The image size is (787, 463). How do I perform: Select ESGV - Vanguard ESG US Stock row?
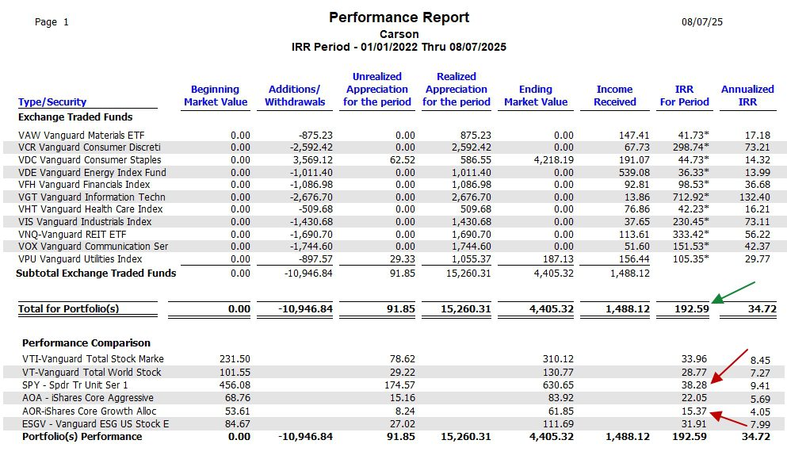coord(95,424)
